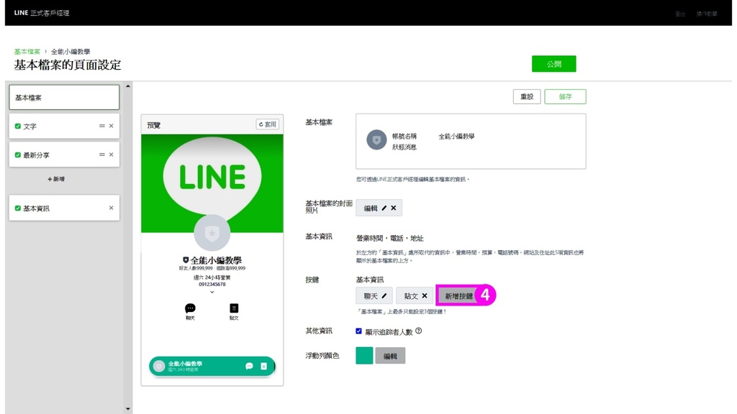Click the 基本檔案 breadcrumb link

(x=27, y=52)
